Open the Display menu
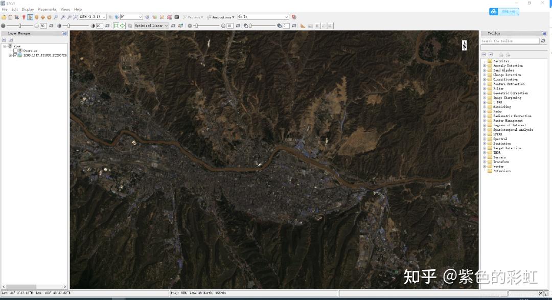 [28, 9]
